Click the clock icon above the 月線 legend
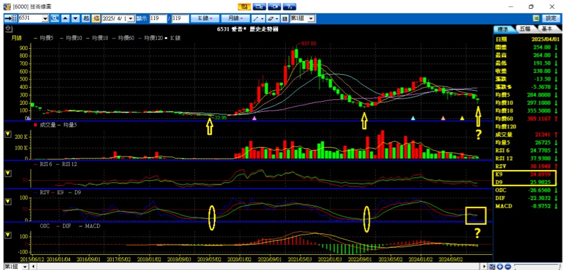The height and width of the screenshot is (270, 564). 8,28
